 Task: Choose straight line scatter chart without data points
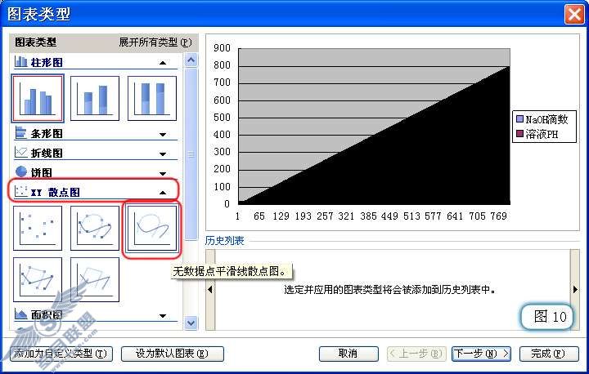click(x=95, y=279)
